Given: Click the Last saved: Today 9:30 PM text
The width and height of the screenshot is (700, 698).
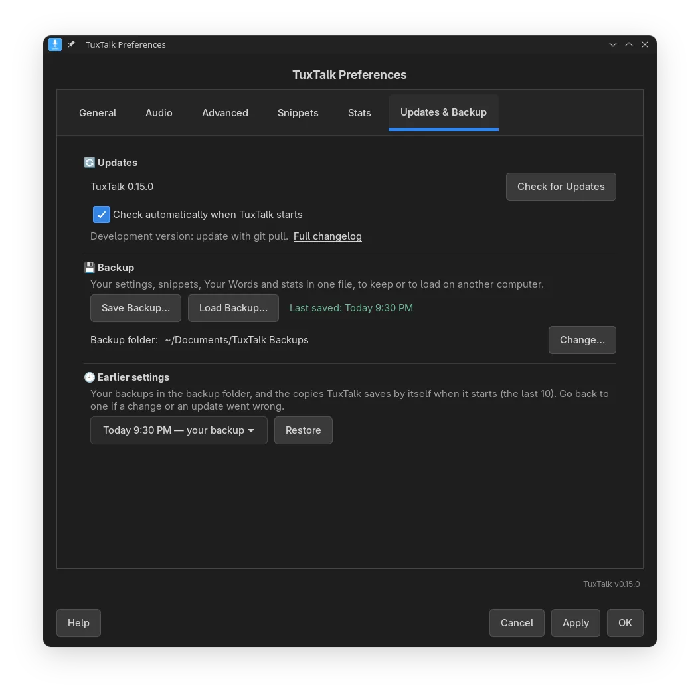Looking at the screenshot, I should tap(351, 308).
